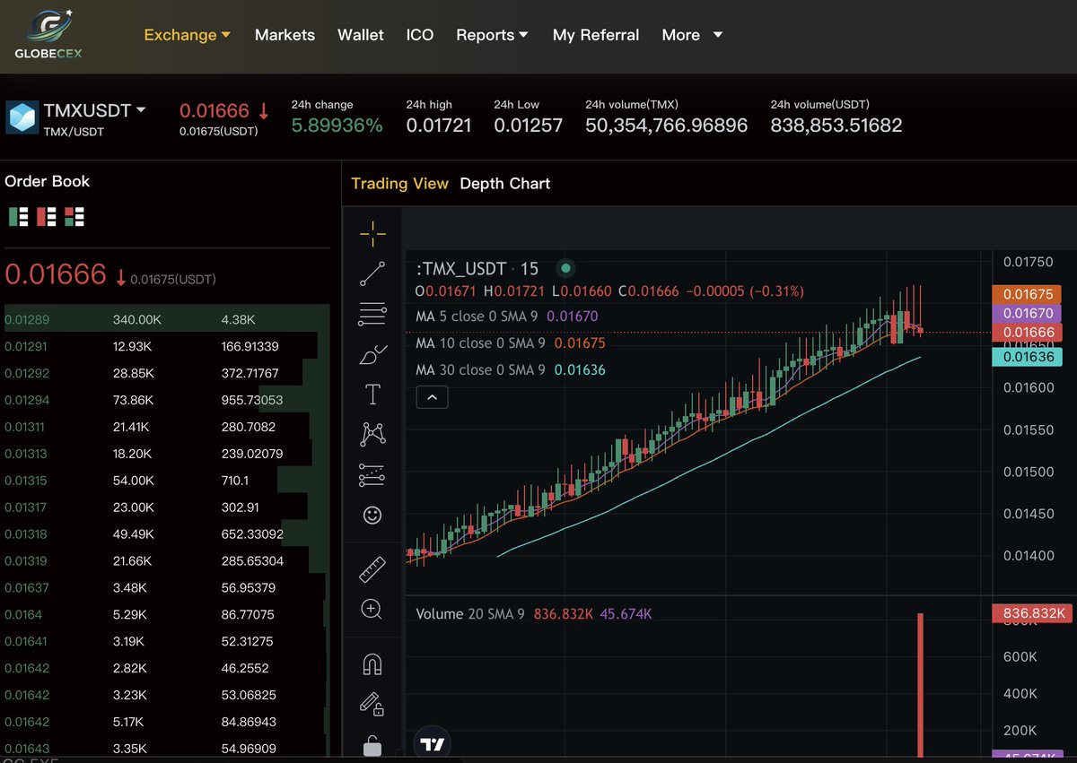
Task: Toggle stay in drawing mode pencil-lock
Action: (x=372, y=705)
